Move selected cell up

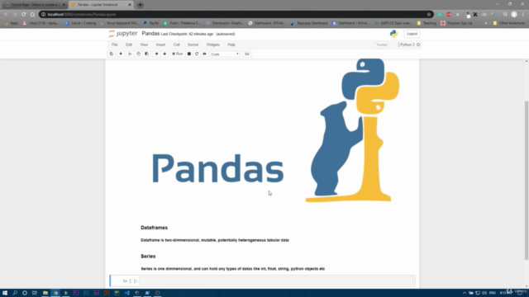point(156,54)
